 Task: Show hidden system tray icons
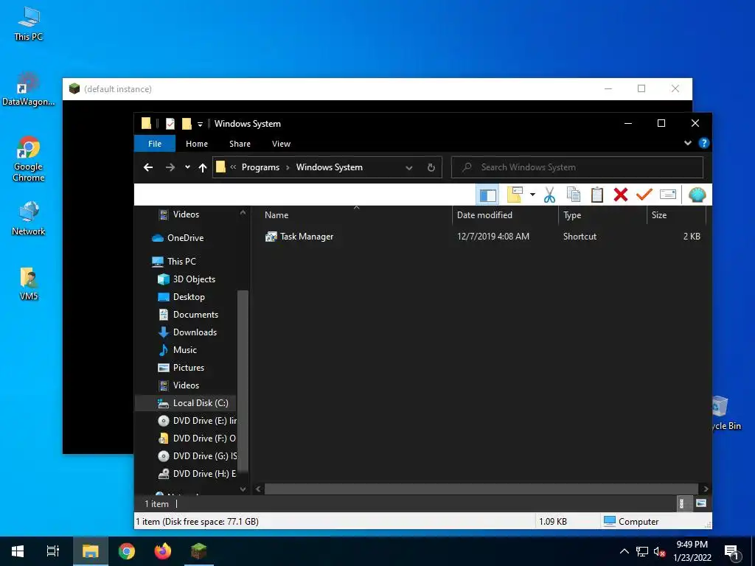point(624,551)
